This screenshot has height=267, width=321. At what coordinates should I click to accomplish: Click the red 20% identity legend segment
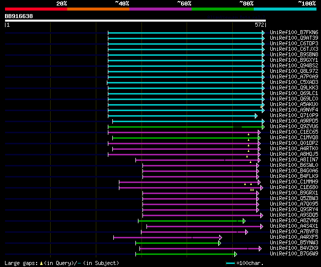tap(36, 9)
